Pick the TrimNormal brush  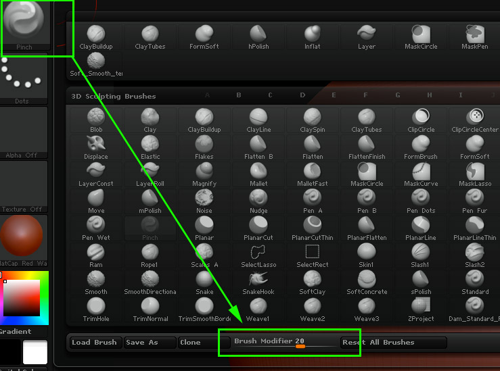pos(150,310)
